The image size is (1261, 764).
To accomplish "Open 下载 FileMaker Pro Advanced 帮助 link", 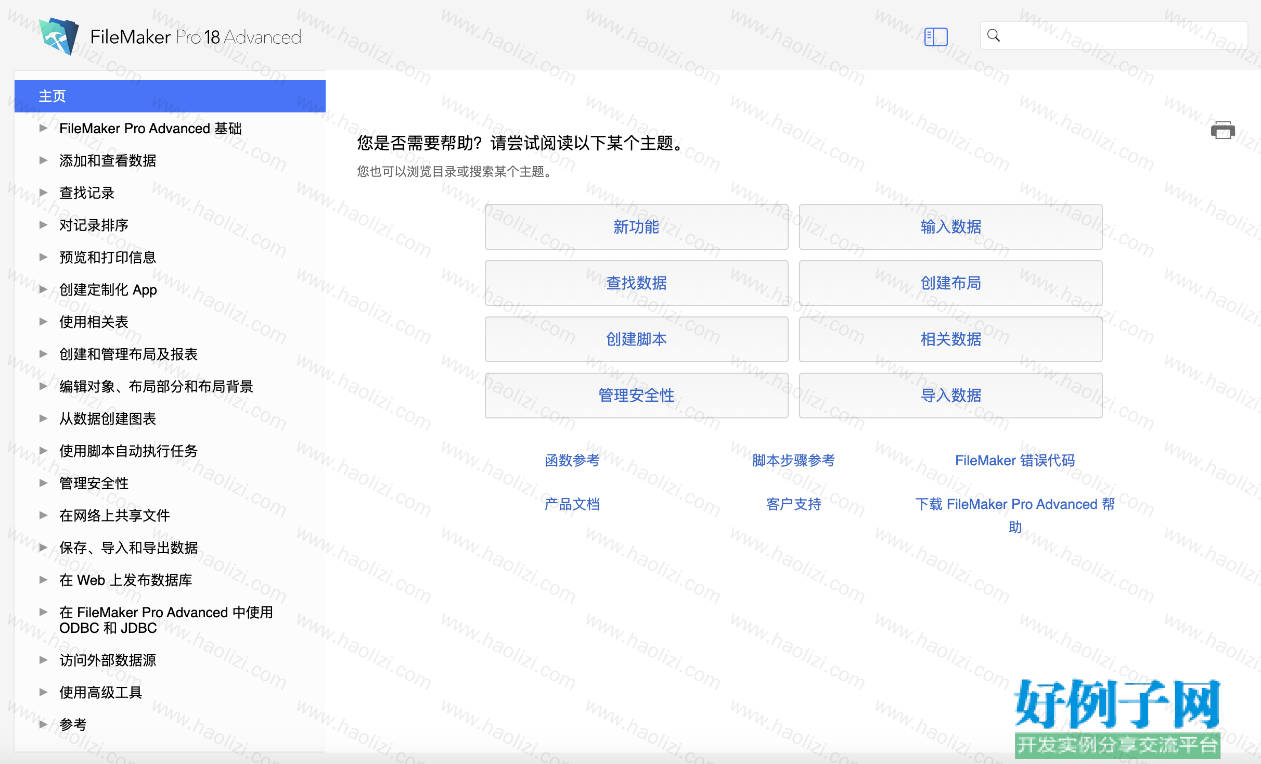I will pos(1015,515).
